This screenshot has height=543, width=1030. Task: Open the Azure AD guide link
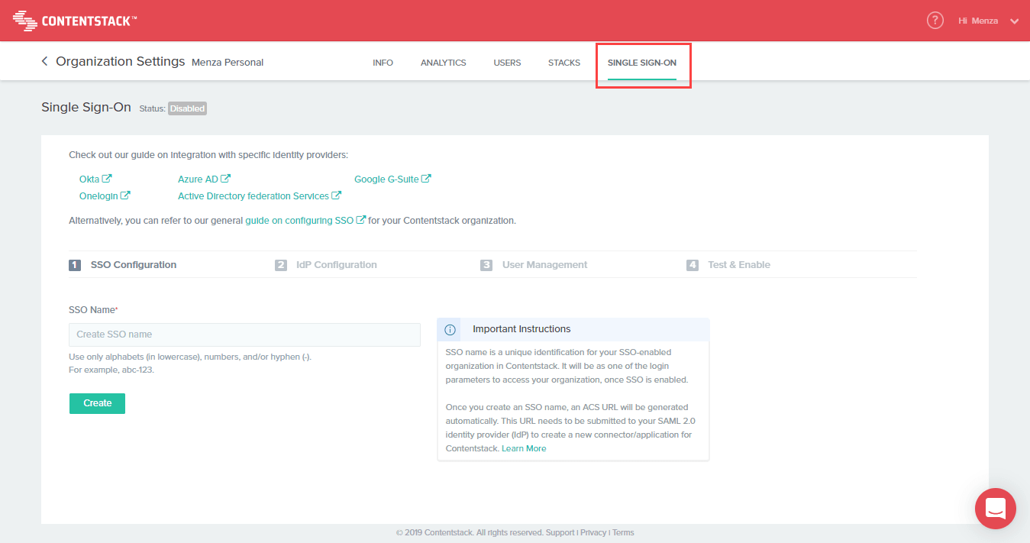[204, 179]
